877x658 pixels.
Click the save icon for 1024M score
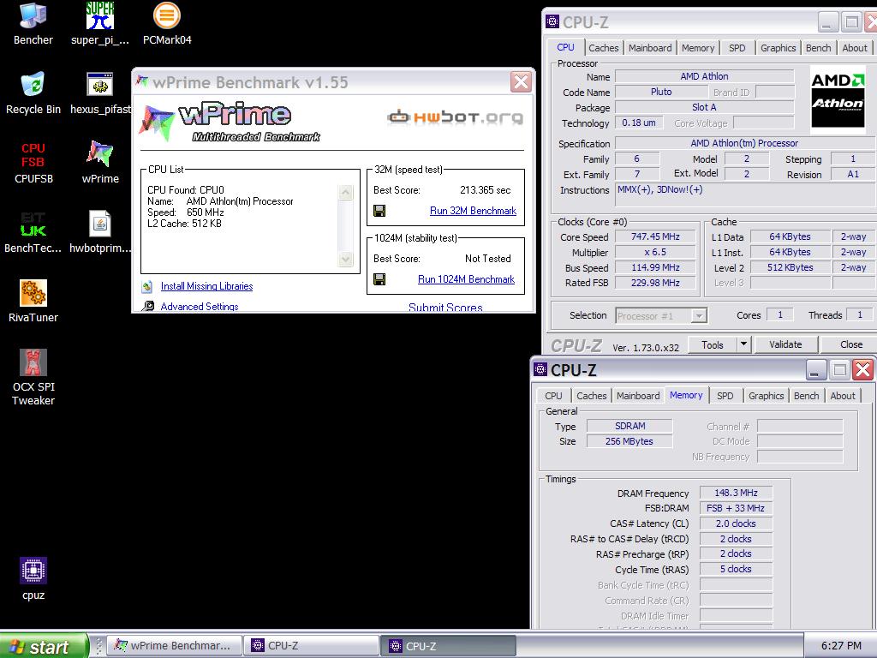pyautogui.click(x=379, y=279)
